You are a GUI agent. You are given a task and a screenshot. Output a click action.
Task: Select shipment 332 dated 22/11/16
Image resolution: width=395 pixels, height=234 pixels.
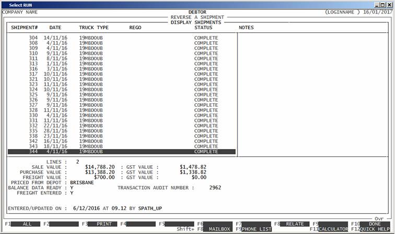pyautogui.click(x=122, y=126)
